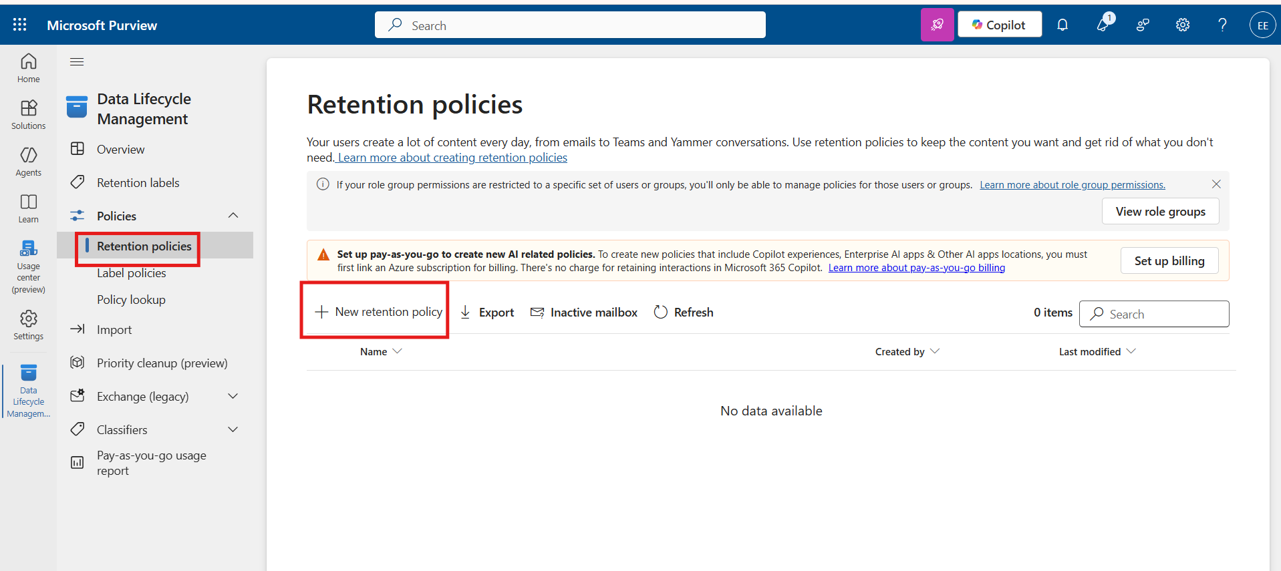This screenshot has height=571, width=1281.
Task: Open Policy lookup nav item
Action: 131,299
